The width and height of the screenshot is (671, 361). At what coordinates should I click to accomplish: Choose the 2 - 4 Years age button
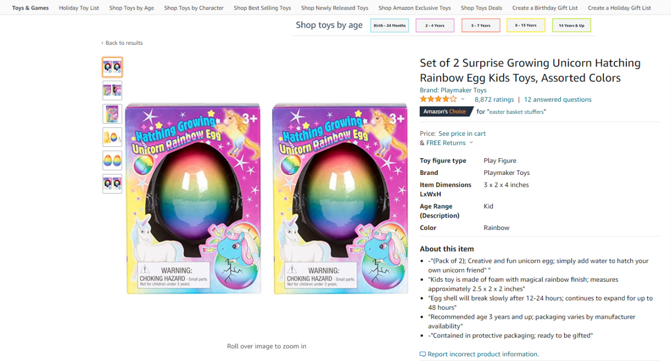pos(435,25)
